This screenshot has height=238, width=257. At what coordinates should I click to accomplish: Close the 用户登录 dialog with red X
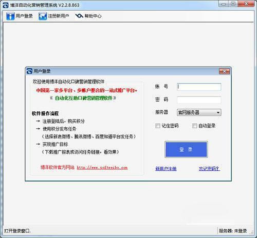coord(224,71)
